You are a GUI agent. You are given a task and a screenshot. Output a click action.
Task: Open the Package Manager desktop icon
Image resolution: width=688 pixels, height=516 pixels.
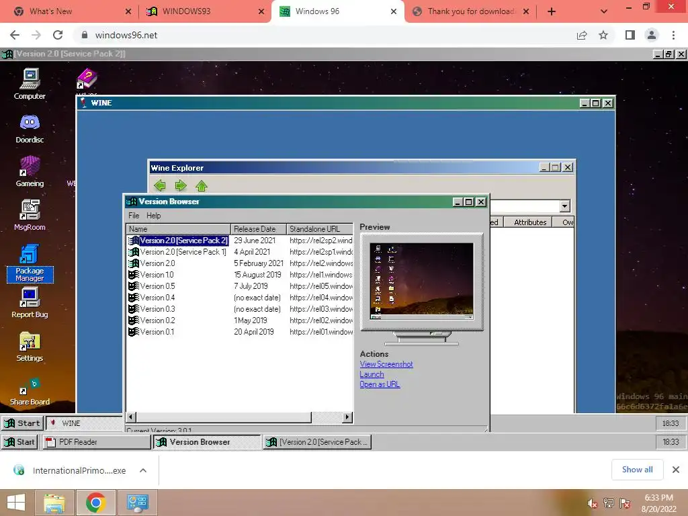point(30,263)
